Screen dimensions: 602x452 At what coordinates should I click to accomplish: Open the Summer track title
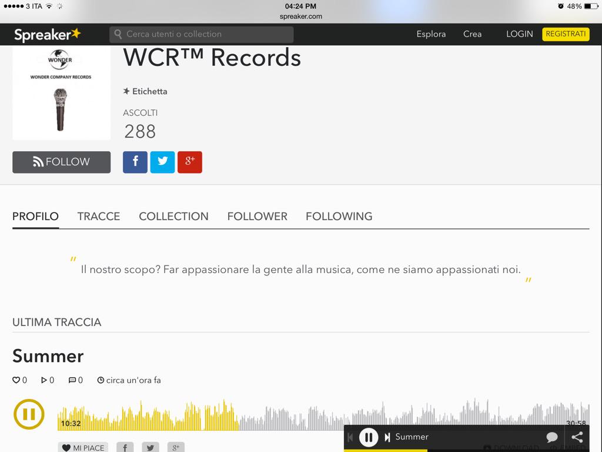tap(48, 356)
